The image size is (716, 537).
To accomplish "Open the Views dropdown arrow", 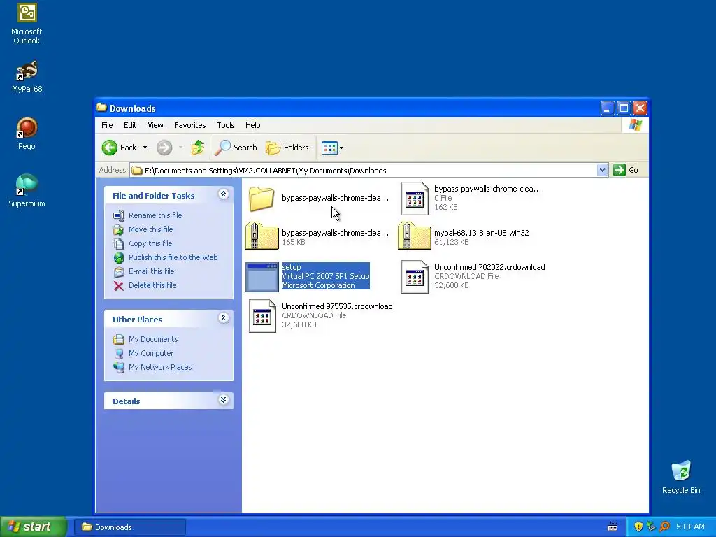I will pos(341,148).
